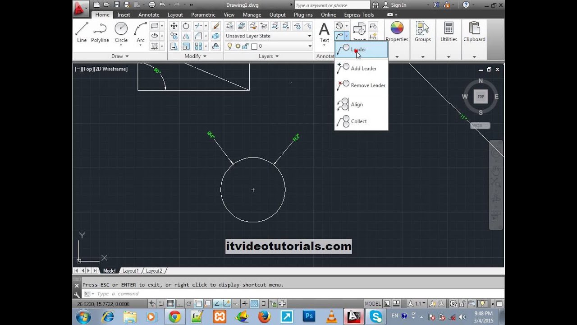The image size is (577, 325).
Task: Select the Mirror tool icon
Action: (x=186, y=36)
